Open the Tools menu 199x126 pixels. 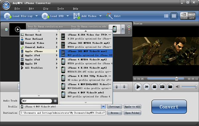click(61, 9)
